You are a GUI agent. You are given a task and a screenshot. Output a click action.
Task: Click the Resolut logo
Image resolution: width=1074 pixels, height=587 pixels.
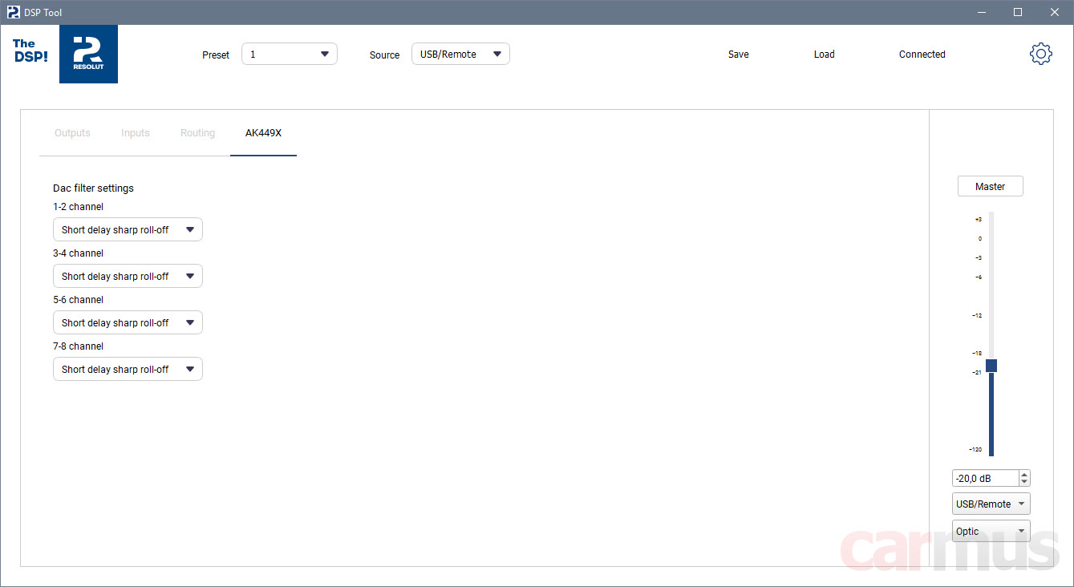tap(88, 54)
